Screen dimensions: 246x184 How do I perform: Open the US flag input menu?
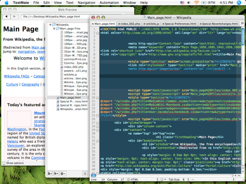click(182, 3)
